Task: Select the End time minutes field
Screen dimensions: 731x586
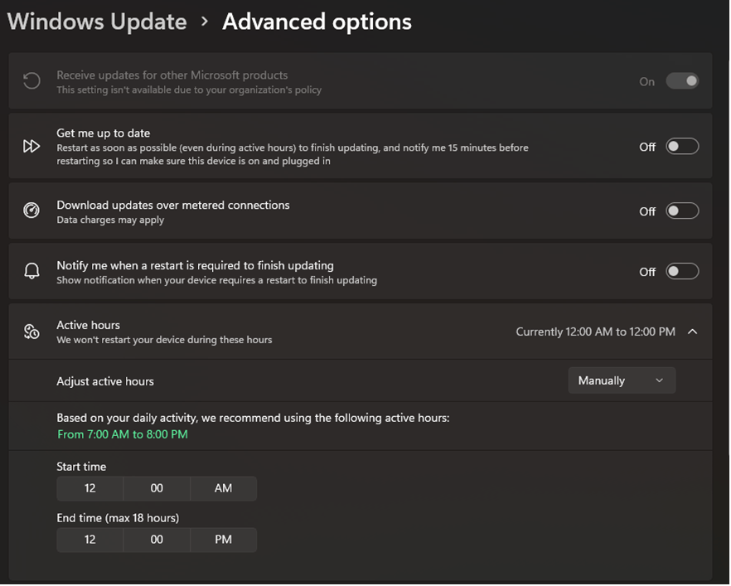Action: (157, 540)
